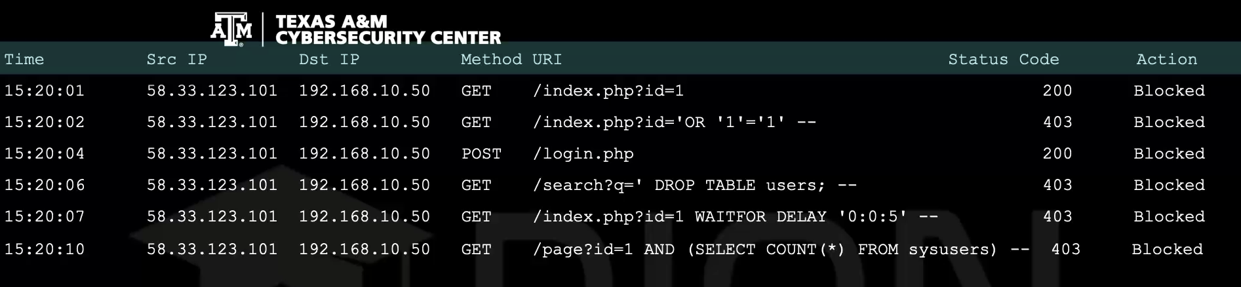Click the /login.php URI entry

(x=583, y=153)
